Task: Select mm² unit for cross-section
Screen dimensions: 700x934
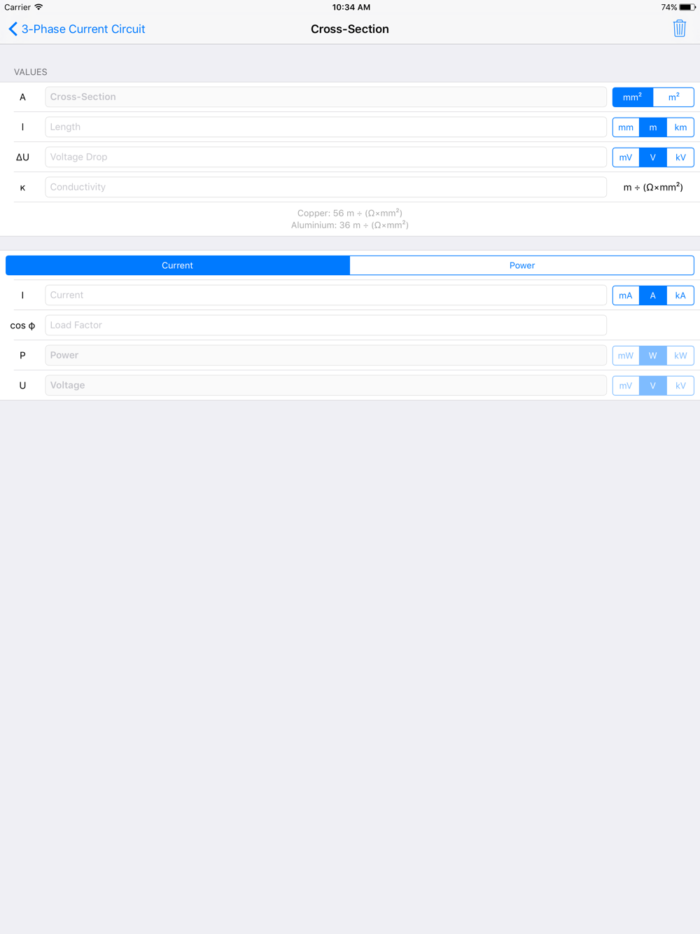Action: 632,97
